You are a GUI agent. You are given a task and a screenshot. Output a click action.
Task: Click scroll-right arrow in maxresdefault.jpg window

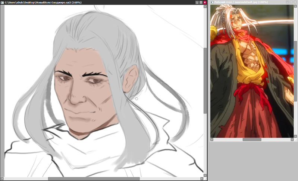(292, 139)
